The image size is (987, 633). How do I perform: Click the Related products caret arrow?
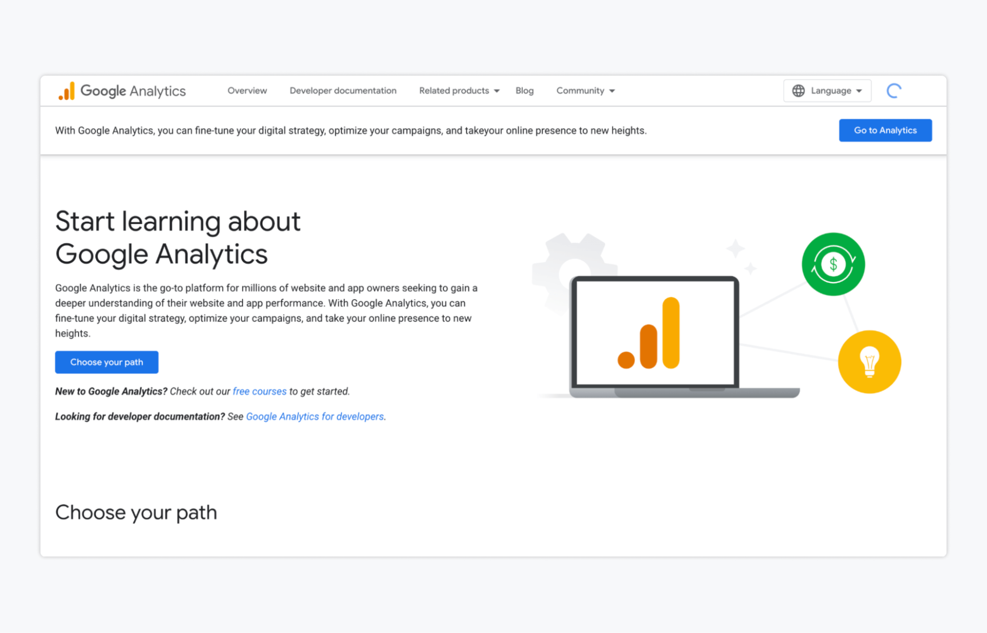pyautogui.click(x=497, y=91)
